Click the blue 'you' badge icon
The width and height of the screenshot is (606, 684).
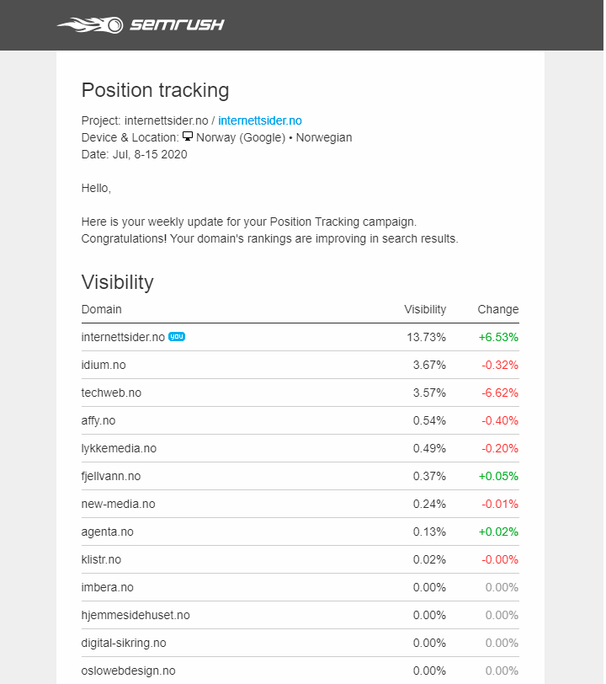coord(177,336)
